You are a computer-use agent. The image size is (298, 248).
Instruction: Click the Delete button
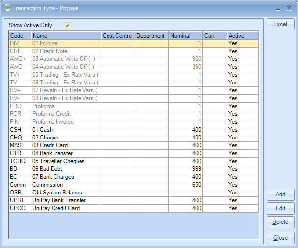click(280, 222)
